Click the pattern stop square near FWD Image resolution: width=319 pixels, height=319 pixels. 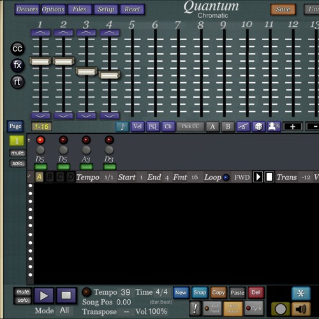click(269, 177)
